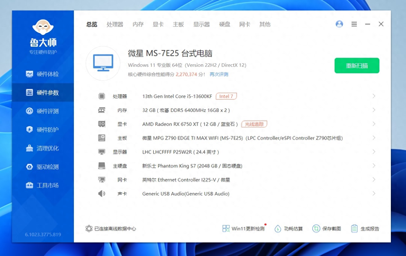Click the 保存截图 label
This screenshot has width=406, height=256.
click(x=332, y=229)
